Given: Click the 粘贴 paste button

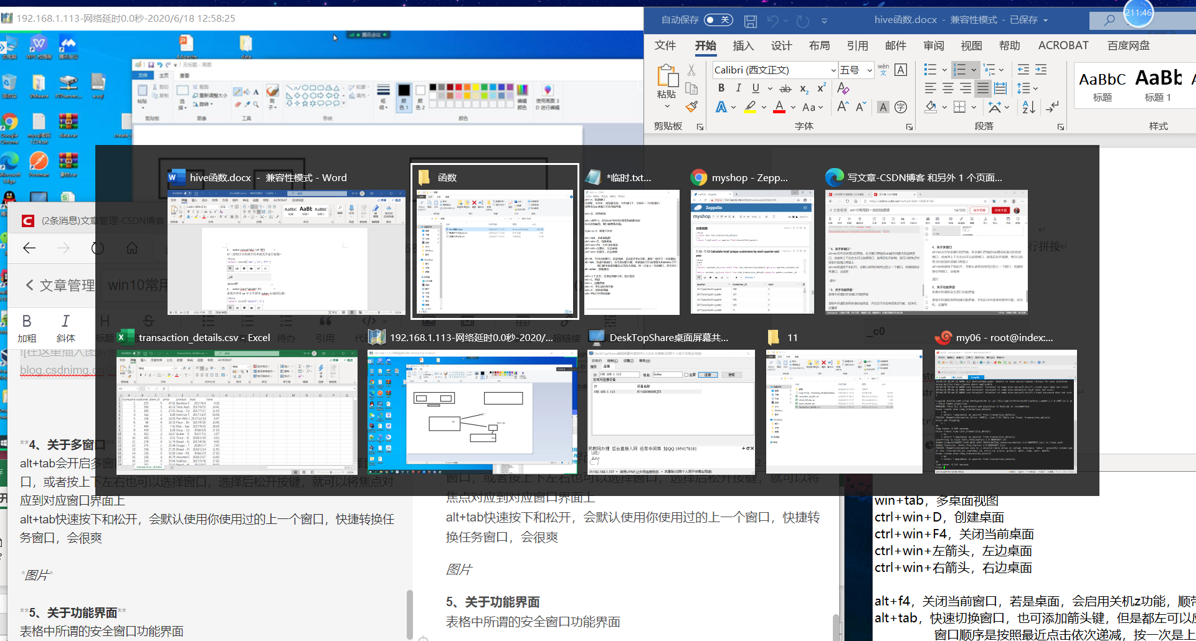Looking at the screenshot, I should [x=667, y=84].
